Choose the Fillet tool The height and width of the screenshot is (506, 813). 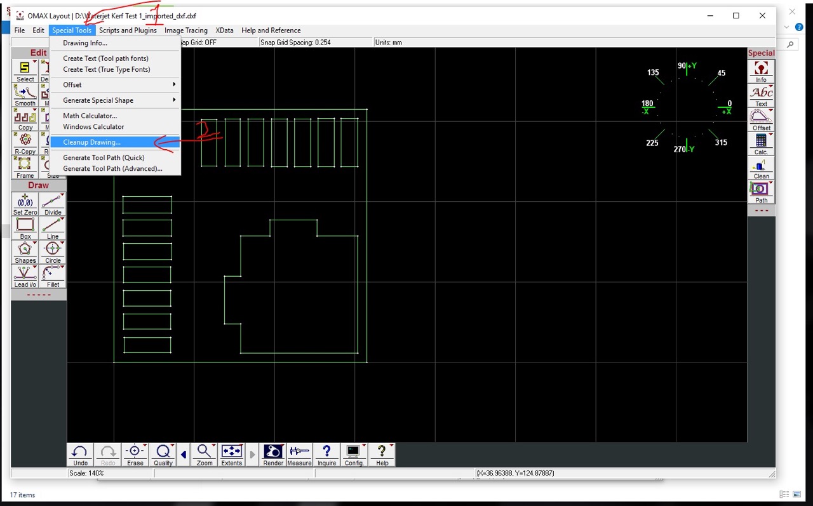[x=53, y=277]
